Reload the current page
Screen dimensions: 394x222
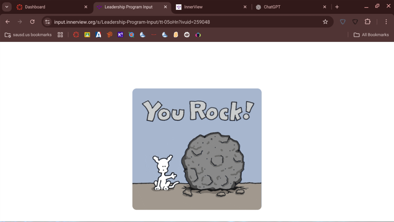32,22
